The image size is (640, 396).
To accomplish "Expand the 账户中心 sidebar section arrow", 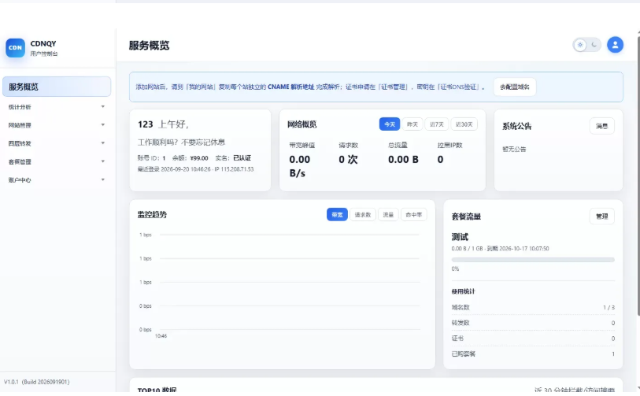I will [103, 179].
